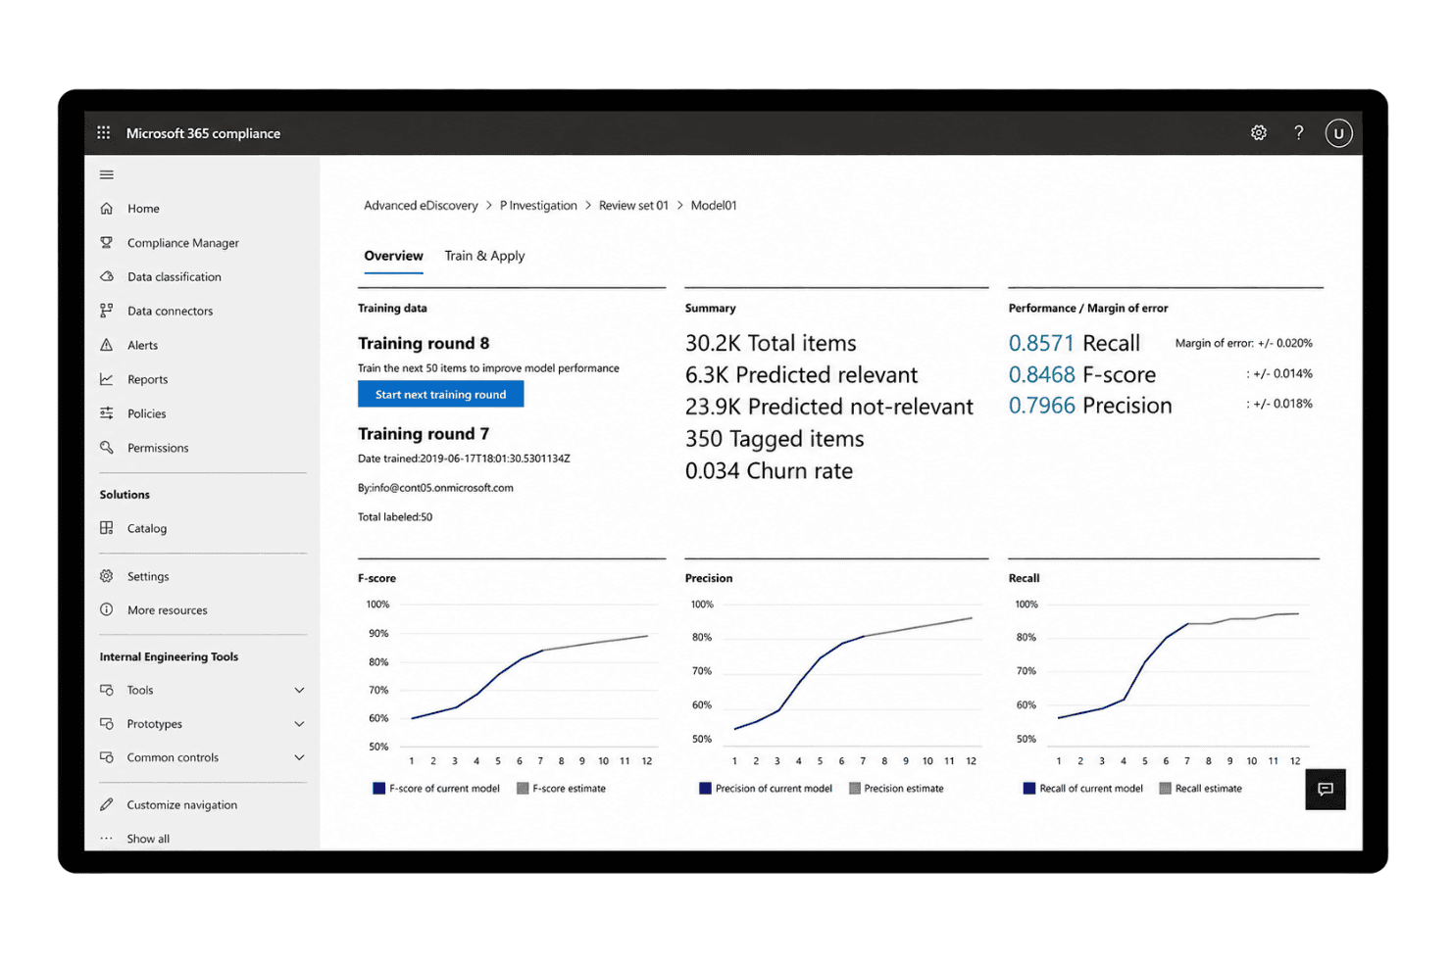
Task: Open settings gear in top bar
Action: pos(1259,132)
